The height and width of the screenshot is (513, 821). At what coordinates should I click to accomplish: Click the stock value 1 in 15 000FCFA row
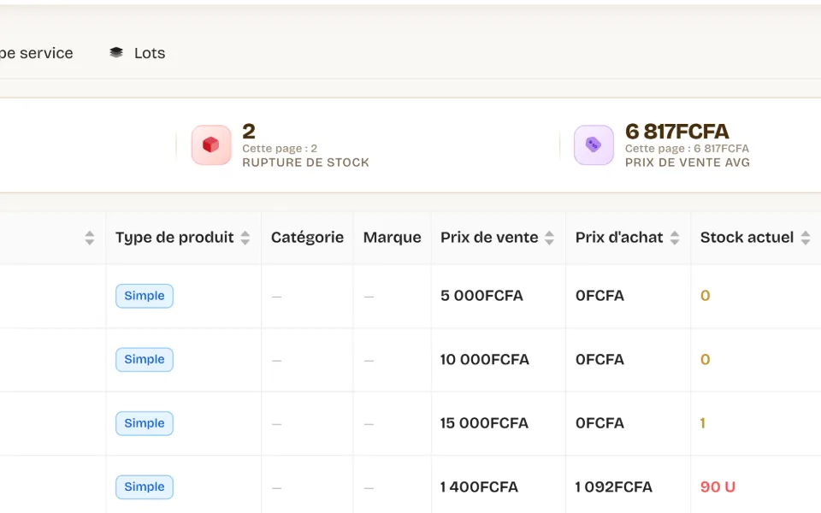click(703, 423)
